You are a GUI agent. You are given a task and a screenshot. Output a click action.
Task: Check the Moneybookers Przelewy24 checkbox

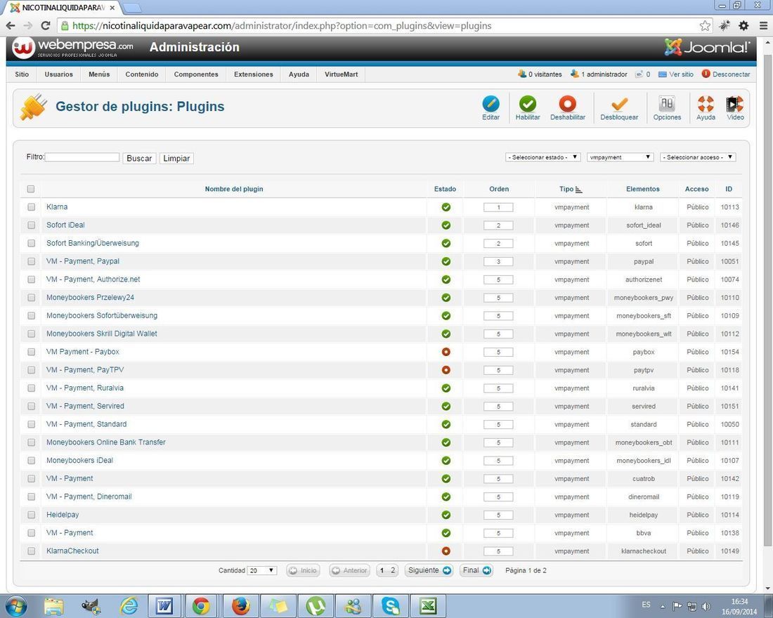point(31,298)
